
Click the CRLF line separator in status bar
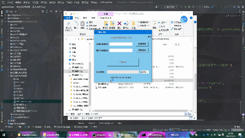click(x=192, y=130)
